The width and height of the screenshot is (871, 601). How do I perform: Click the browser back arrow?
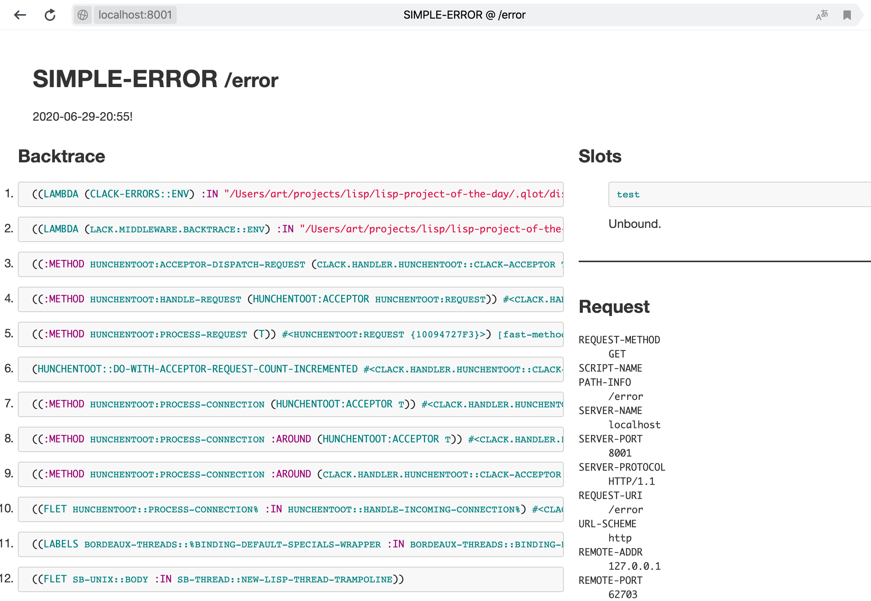[20, 15]
